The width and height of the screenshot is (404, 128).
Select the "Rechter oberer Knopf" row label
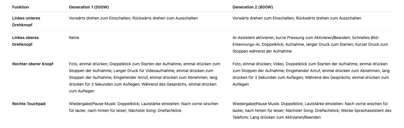click(x=33, y=64)
